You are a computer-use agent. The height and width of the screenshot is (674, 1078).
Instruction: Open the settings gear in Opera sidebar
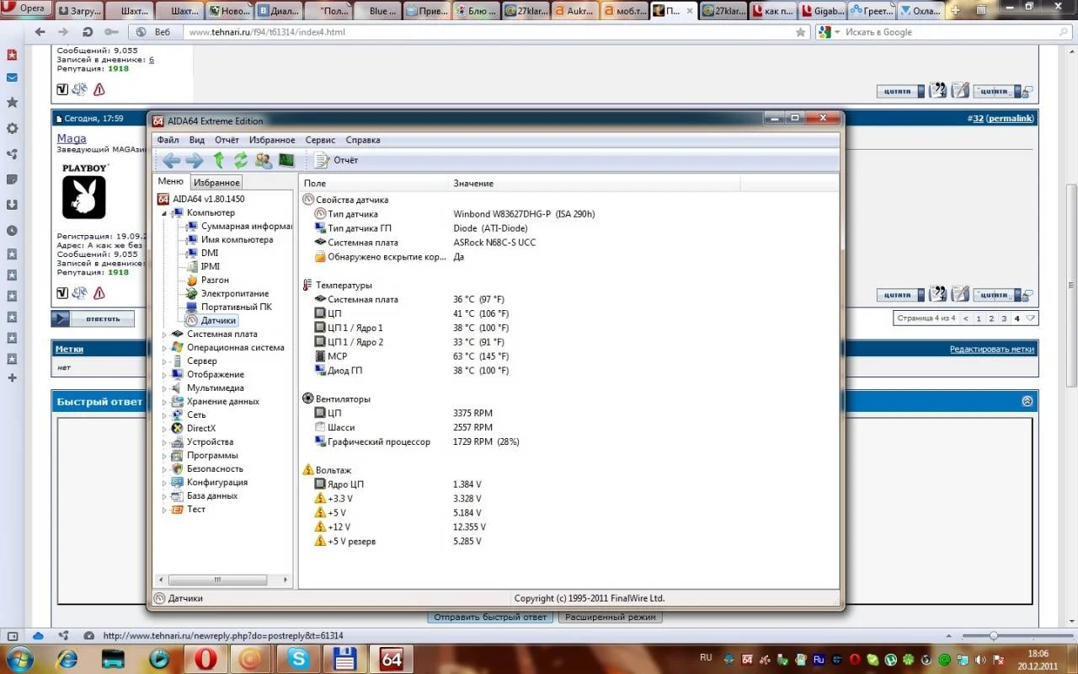click(x=12, y=129)
